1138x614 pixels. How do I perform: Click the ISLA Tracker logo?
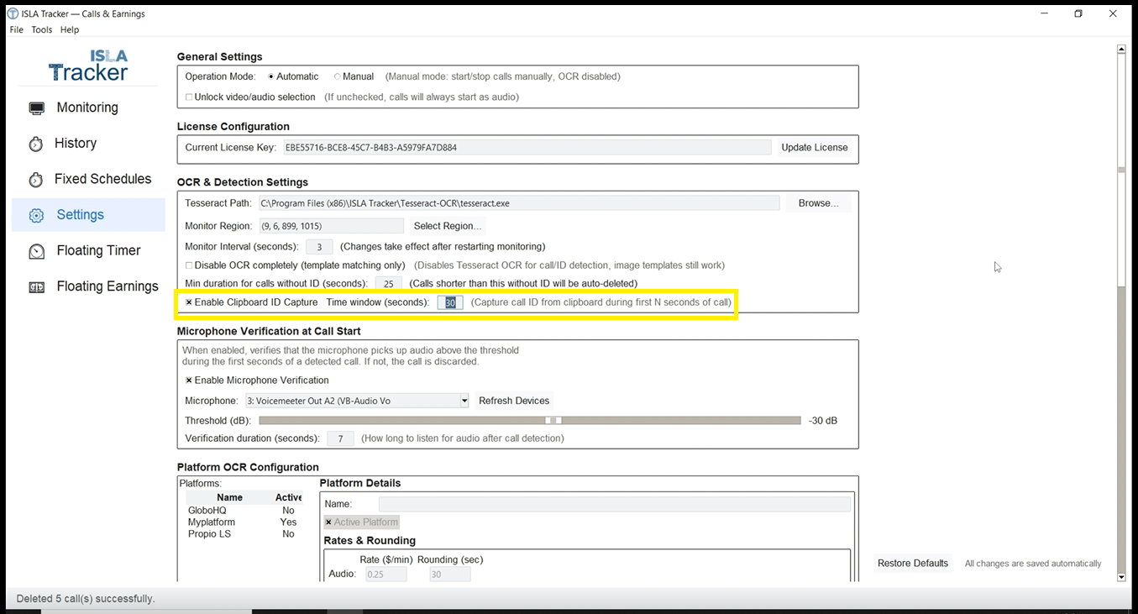click(x=88, y=64)
